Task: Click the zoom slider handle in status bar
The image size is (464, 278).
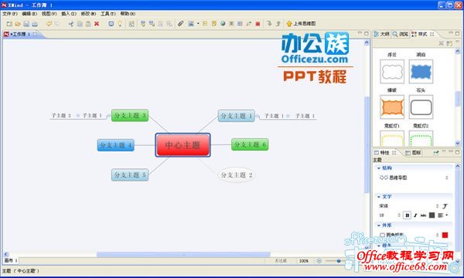Action: [339, 261]
